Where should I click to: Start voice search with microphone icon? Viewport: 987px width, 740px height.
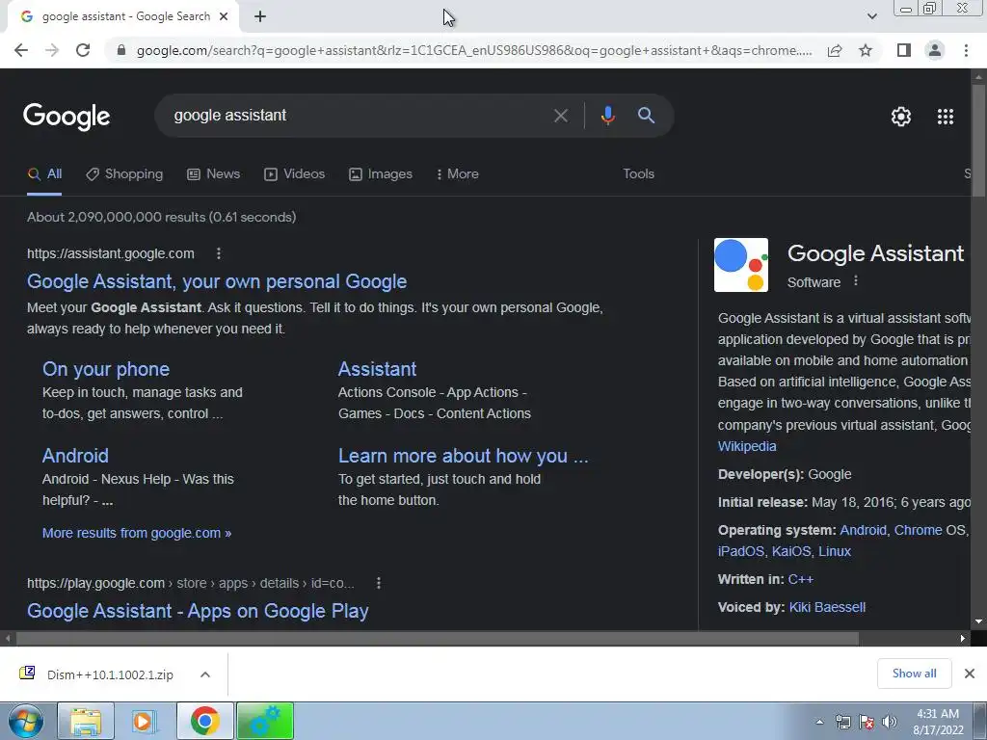[x=607, y=116]
